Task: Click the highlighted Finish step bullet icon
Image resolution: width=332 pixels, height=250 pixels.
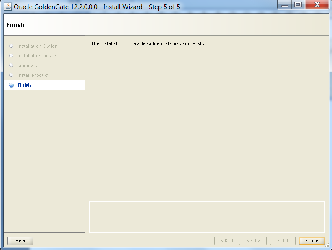Action: point(11,85)
